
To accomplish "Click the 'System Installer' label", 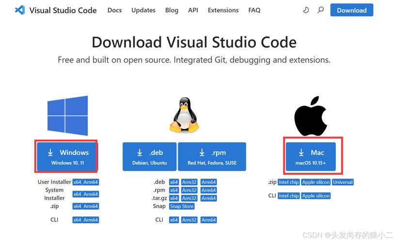I will (x=54, y=194).
